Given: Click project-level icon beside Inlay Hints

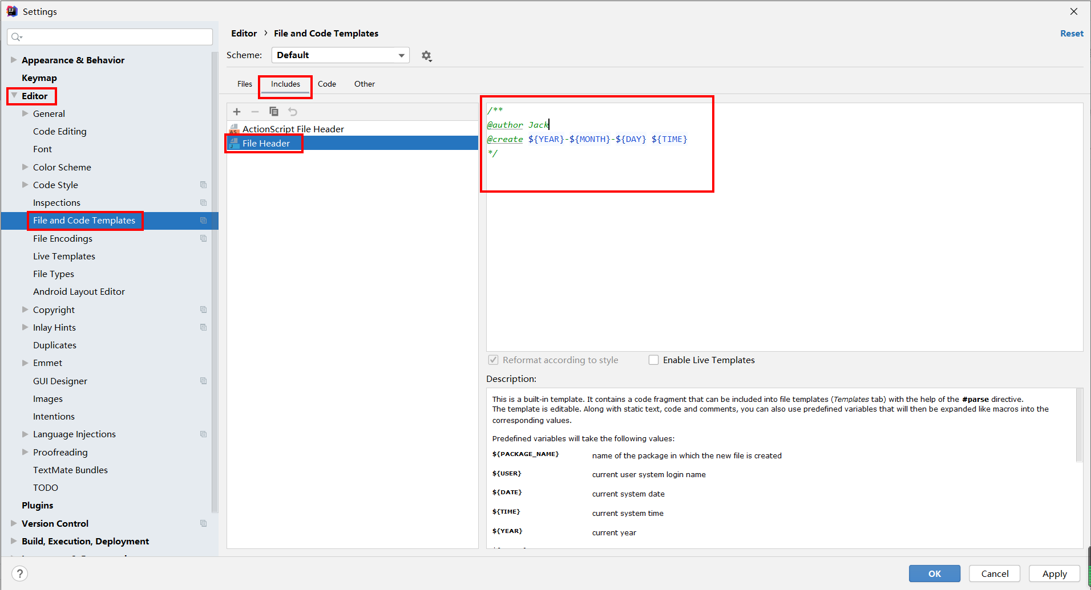Looking at the screenshot, I should (203, 327).
